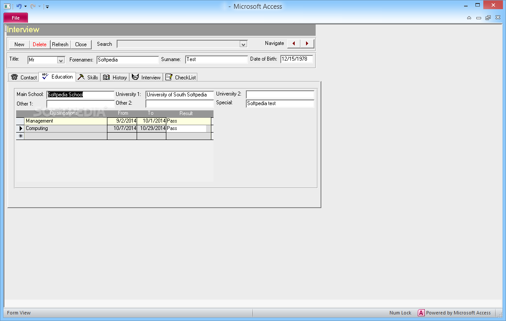
Task: Click the 10/29/2014 To date cell
Action: point(151,128)
